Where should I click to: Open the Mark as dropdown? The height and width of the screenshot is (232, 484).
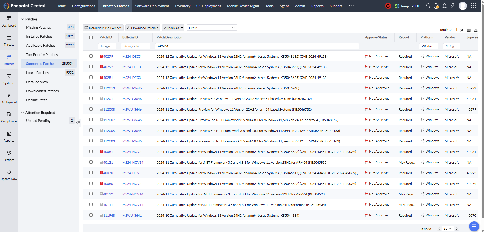click(173, 28)
